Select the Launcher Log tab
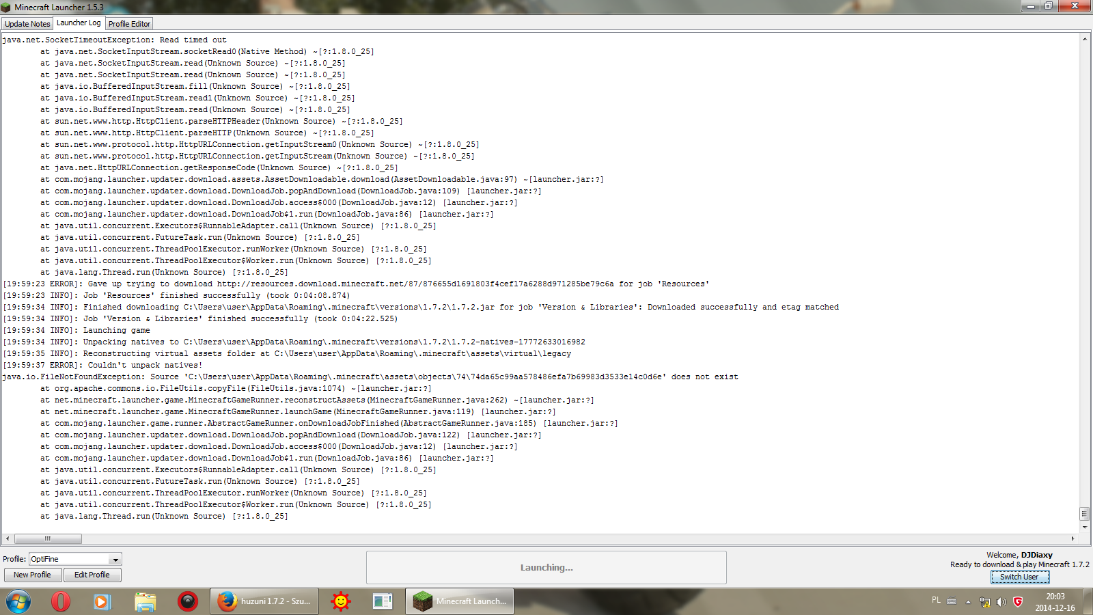 pos(79,23)
